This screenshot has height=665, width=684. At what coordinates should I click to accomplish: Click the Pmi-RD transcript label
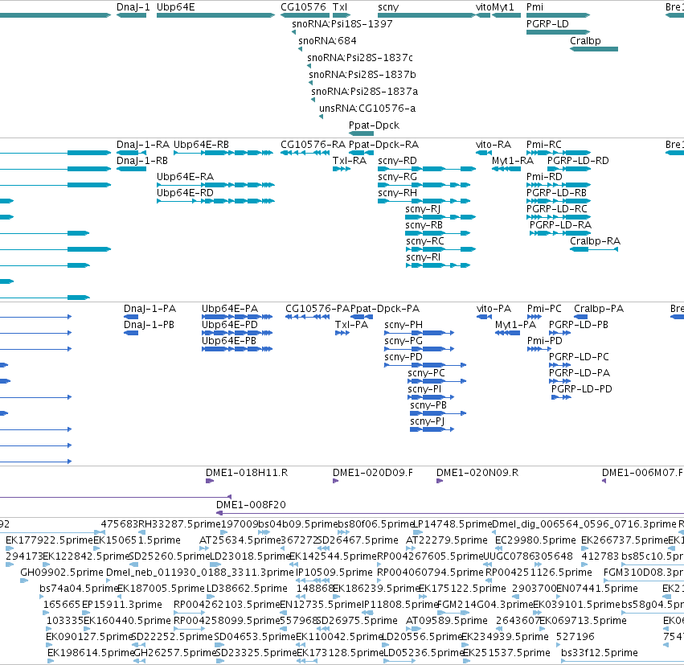(544, 177)
